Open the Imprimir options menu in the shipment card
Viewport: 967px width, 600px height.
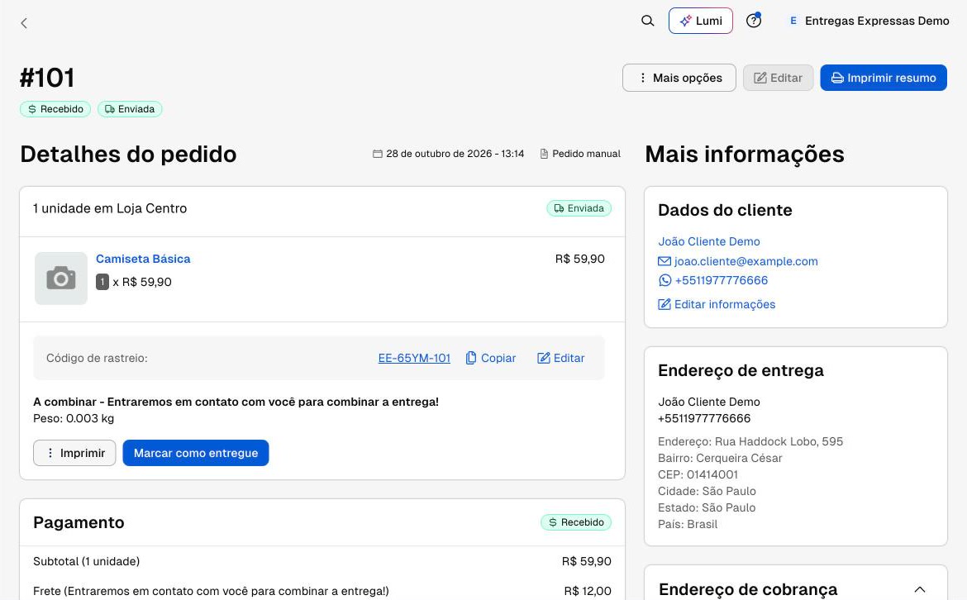74,453
